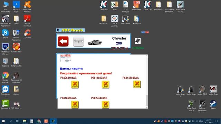Select Microsoft Edge desktop icon

click(x=16, y=7)
